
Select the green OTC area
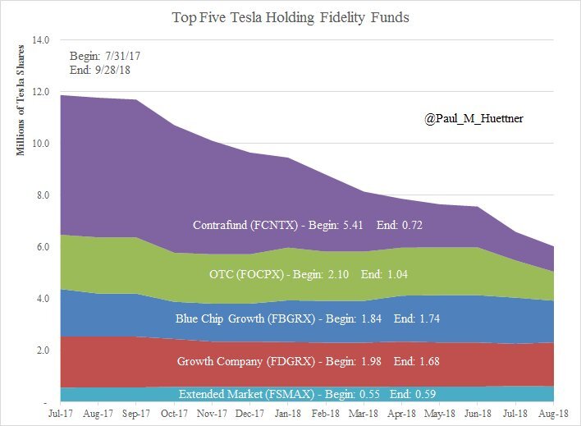tap(123, 263)
